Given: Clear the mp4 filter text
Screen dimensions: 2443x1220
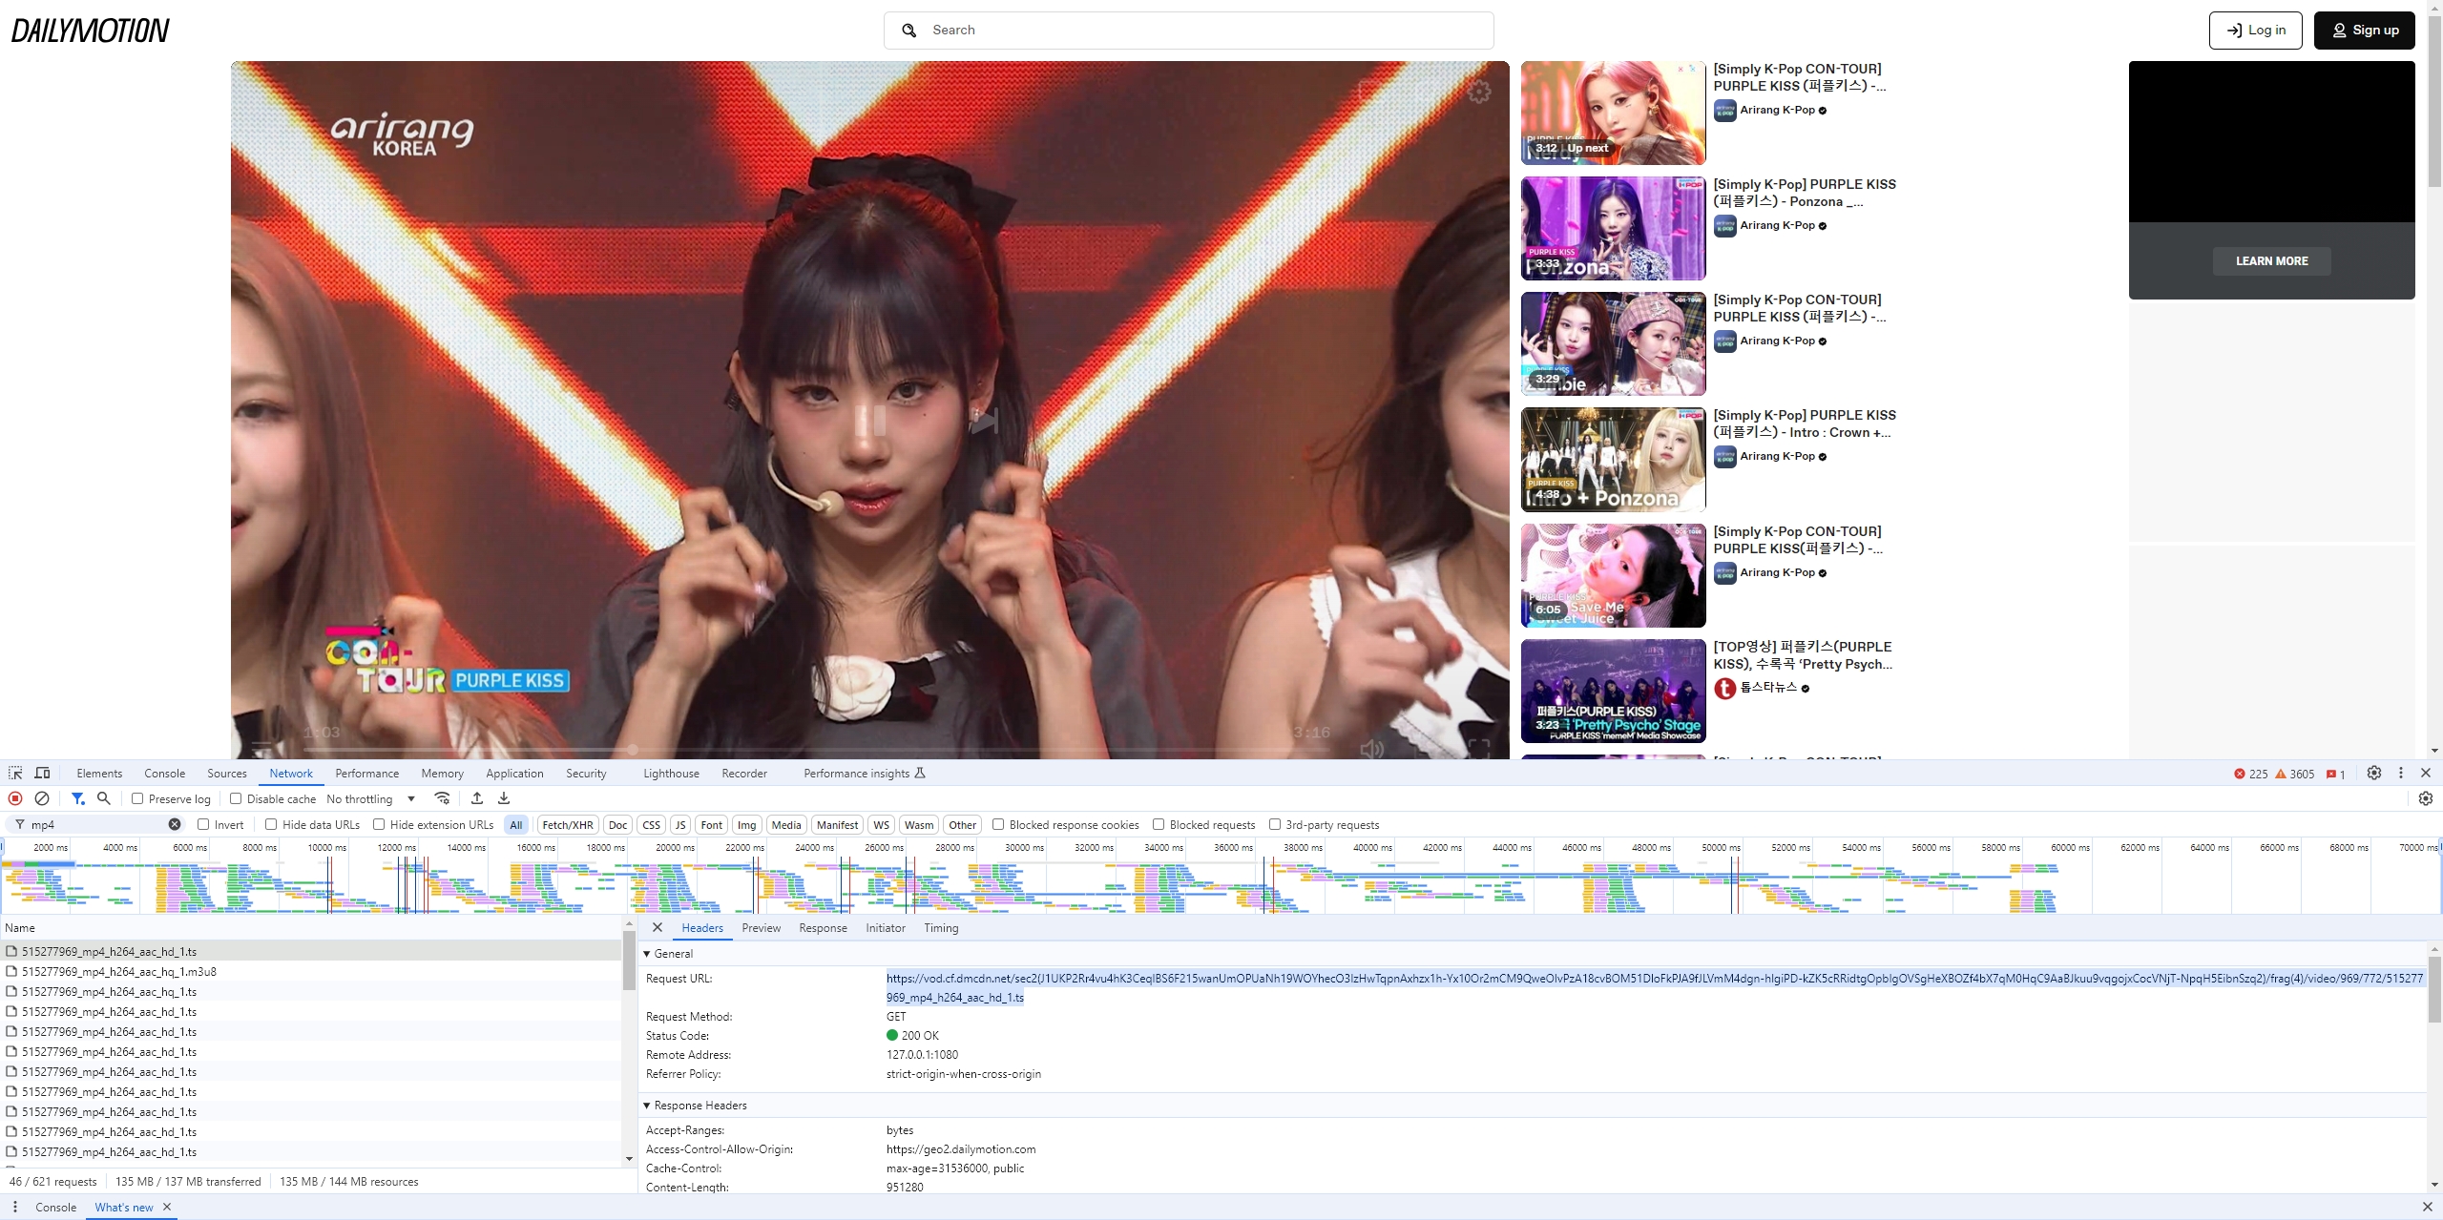Looking at the screenshot, I should pos(175,824).
